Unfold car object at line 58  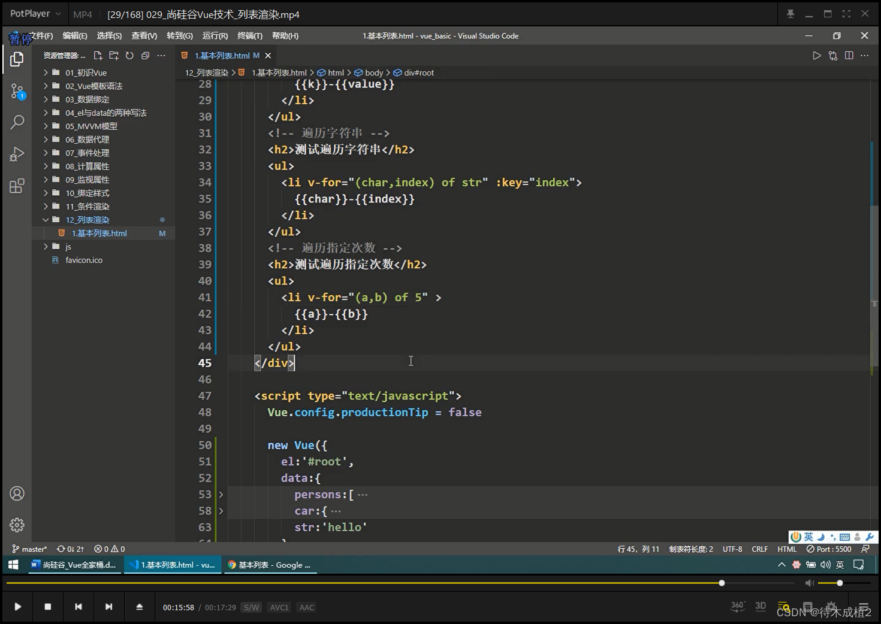tap(221, 511)
